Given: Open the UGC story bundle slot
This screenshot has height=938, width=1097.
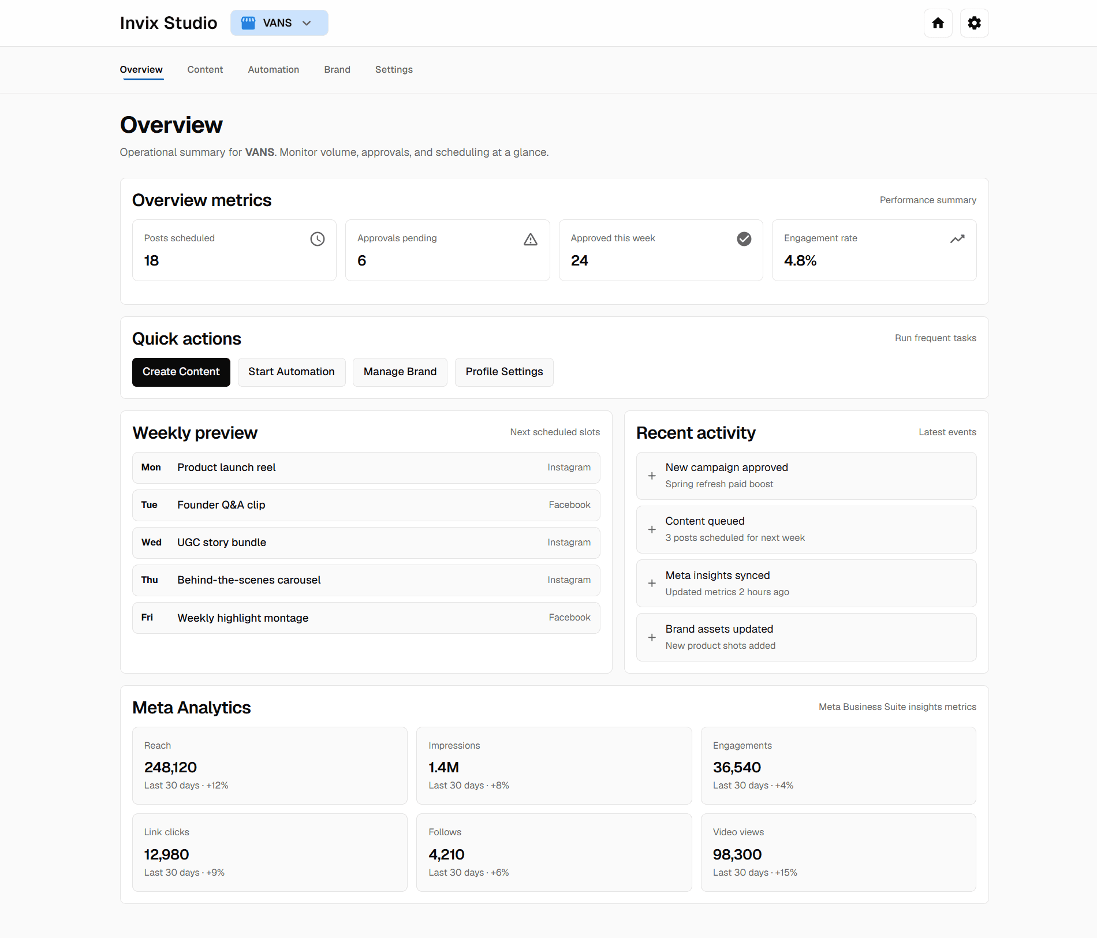Looking at the screenshot, I should pos(366,543).
